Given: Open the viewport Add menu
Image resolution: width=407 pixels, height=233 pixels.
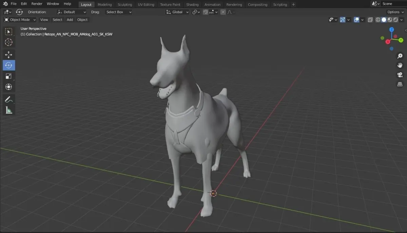Looking at the screenshot, I should (x=70, y=20).
